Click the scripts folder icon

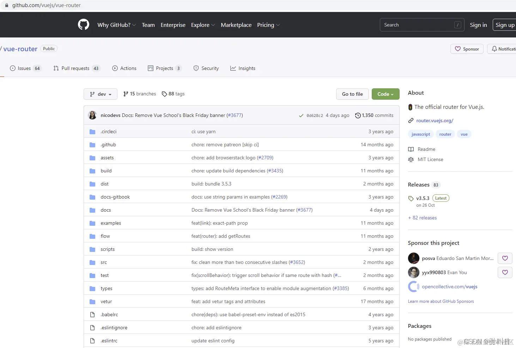click(x=92, y=249)
